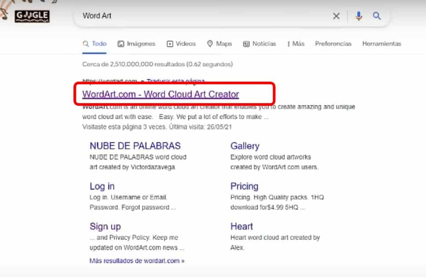This screenshot has width=426, height=277.
Task: Go to the Sign up sitelink
Action: (x=105, y=227)
